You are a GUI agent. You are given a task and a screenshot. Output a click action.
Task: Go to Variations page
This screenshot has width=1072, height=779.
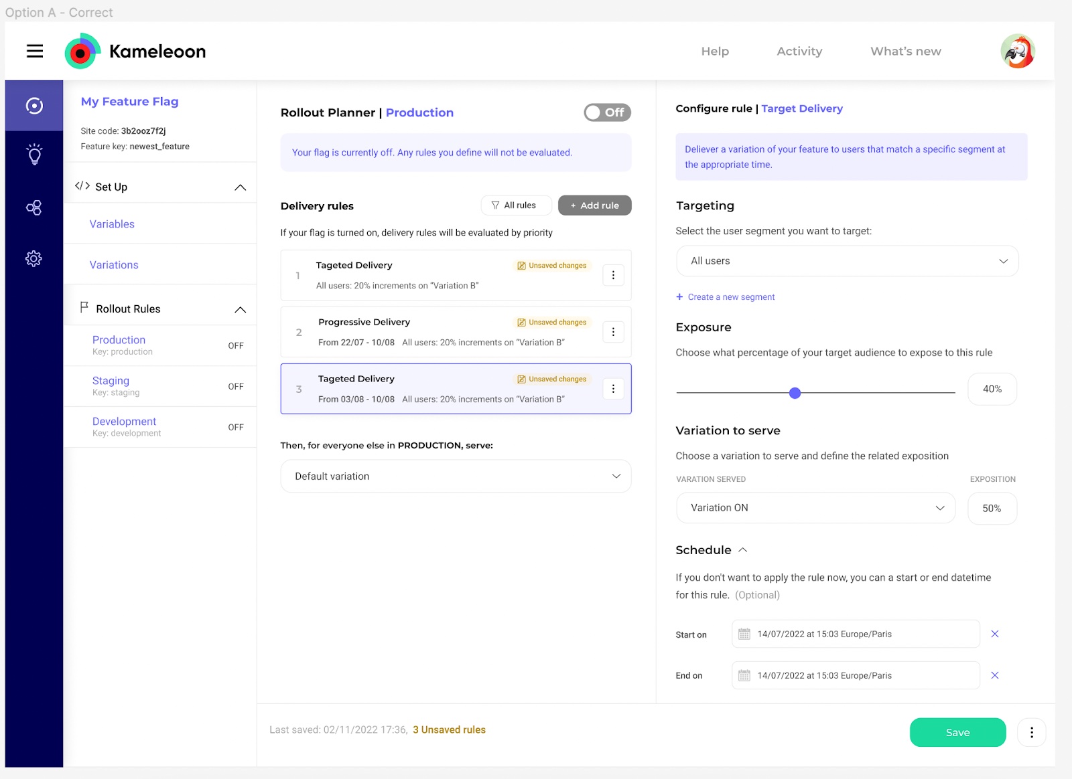[x=114, y=265]
